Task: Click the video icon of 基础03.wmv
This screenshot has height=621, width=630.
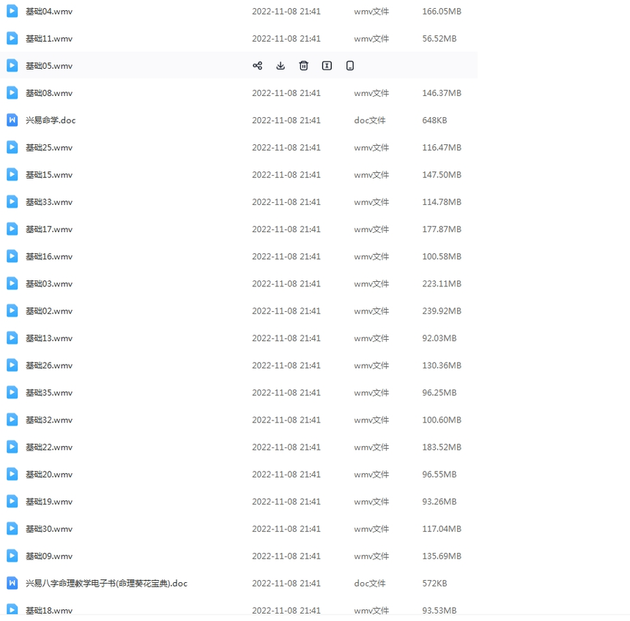Action: click(x=12, y=283)
